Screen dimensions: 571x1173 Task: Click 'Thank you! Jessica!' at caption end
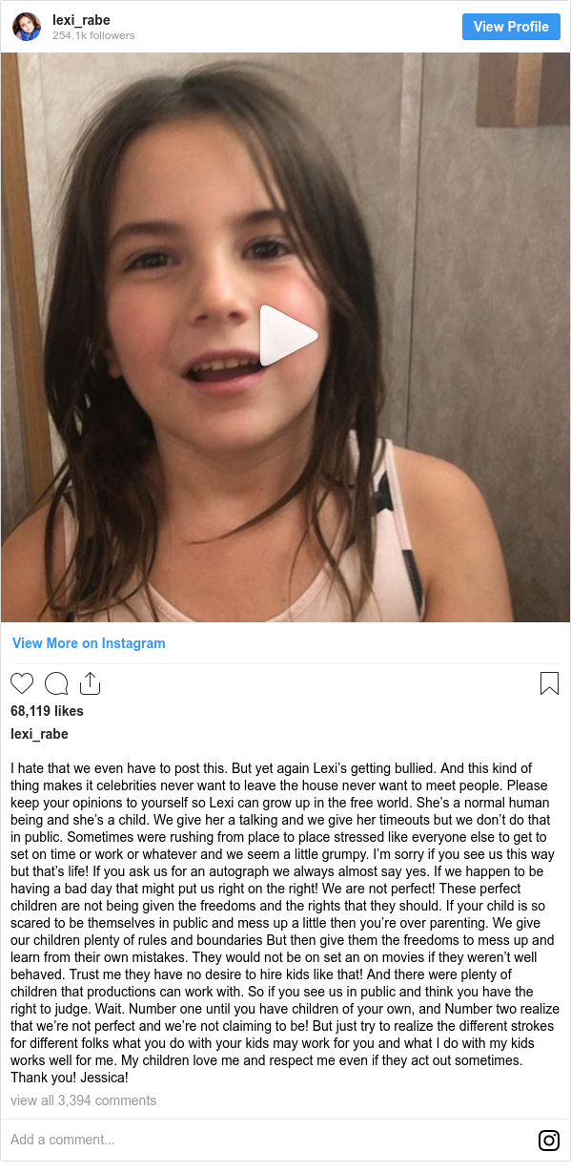(x=69, y=1078)
